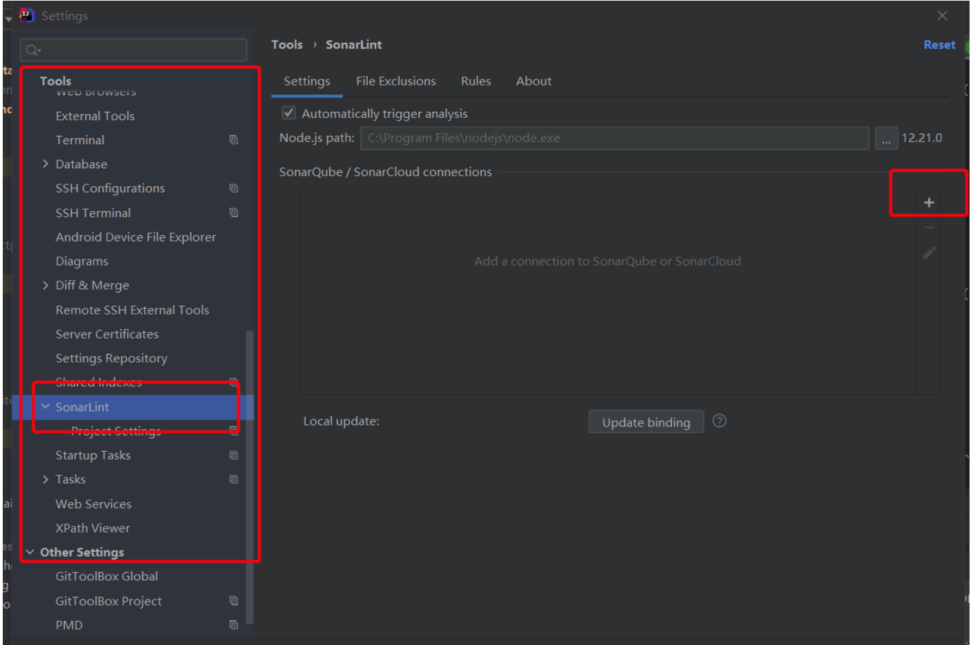Expand the Diff & Merge node

tap(46, 286)
